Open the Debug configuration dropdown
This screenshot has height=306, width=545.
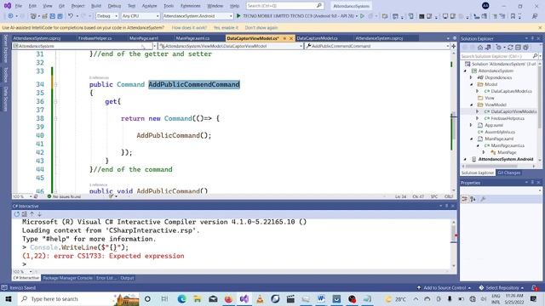pyautogui.click(x=107, y=16)
